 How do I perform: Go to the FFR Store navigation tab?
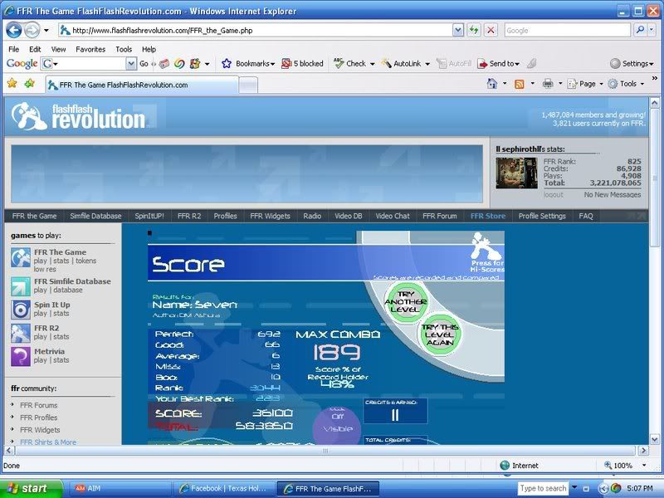point(487,216)
